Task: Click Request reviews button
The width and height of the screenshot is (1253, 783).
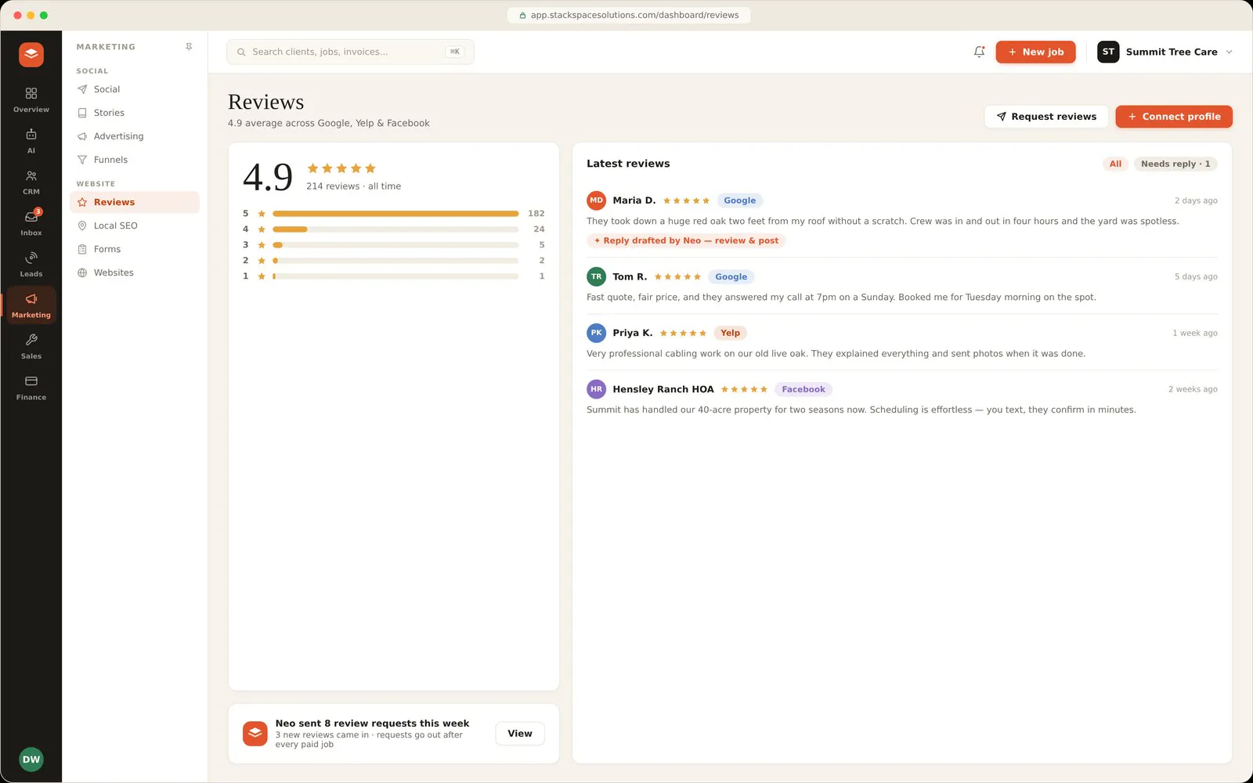Action: [1046, 117]
